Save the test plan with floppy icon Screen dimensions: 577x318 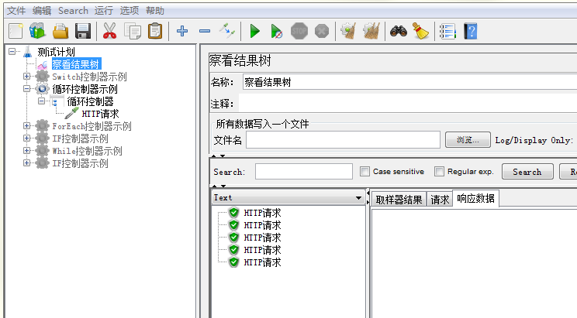click(83, 31)
